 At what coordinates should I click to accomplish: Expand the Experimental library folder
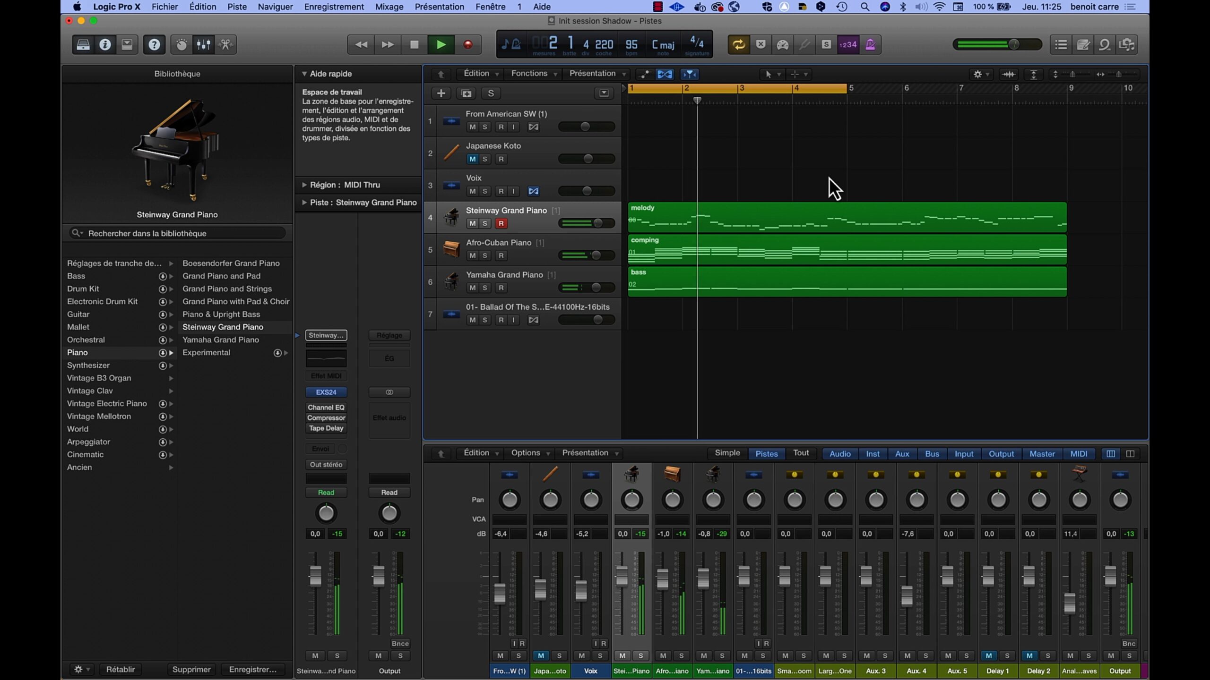click(x=286, y=353)
